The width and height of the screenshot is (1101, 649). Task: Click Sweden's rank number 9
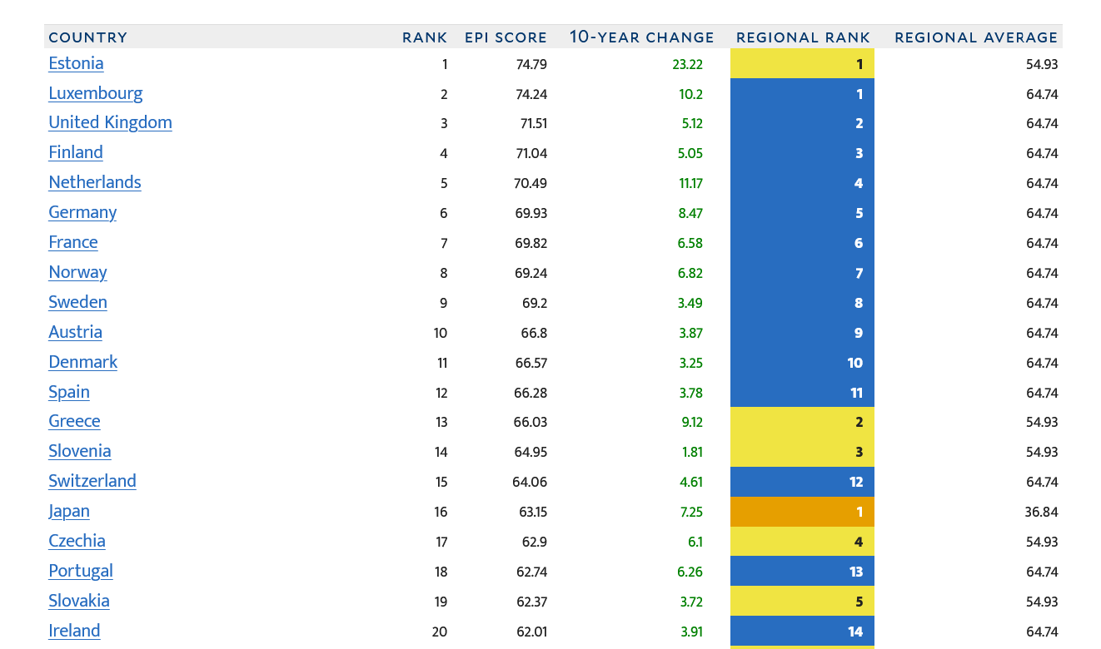[444, 304]
